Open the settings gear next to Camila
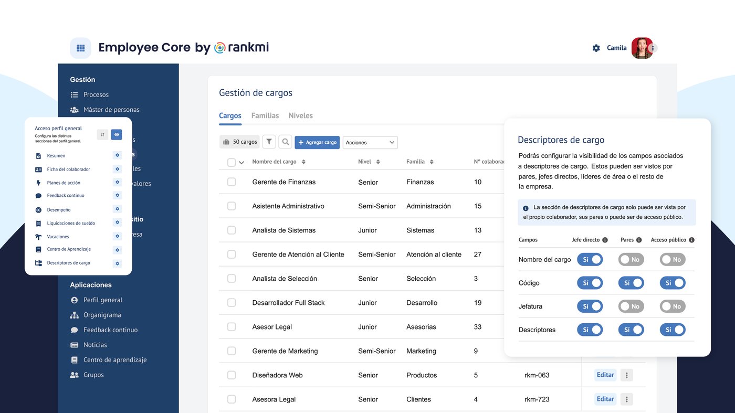The width and height of the screenshot is (735, 413). tap(596, 47)
